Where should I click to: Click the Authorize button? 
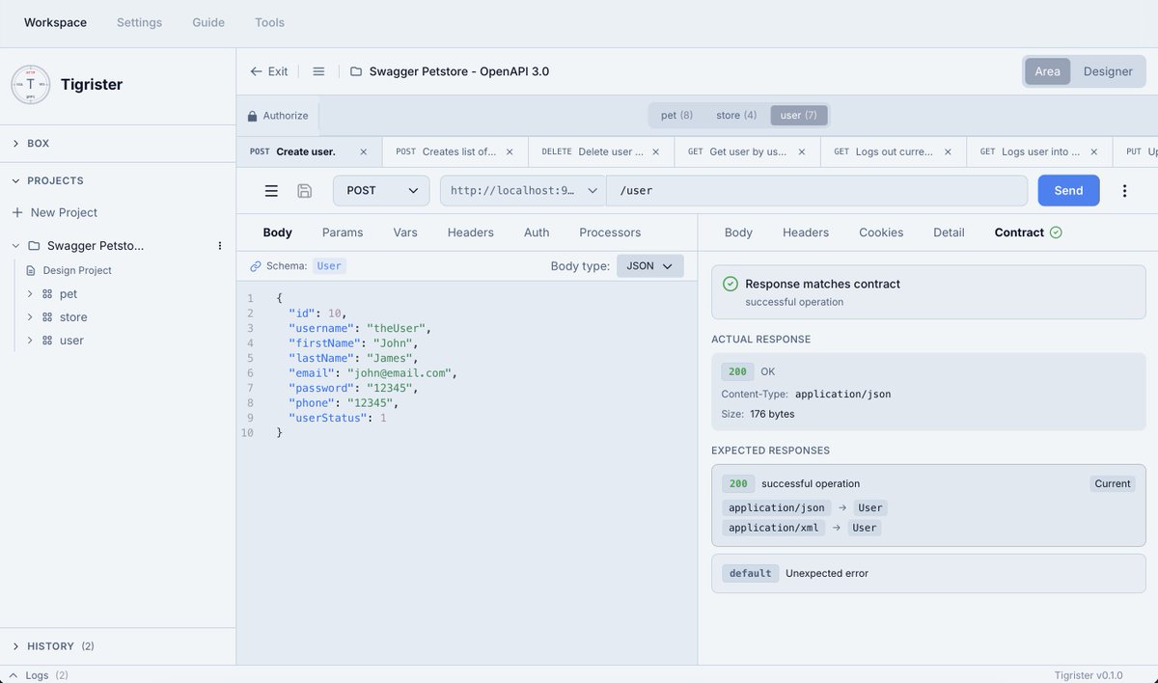click(278, 116)
